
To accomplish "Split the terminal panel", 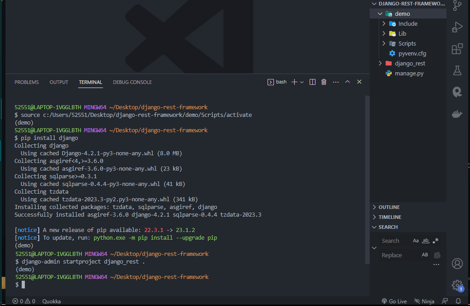I will tap(312, 82).
